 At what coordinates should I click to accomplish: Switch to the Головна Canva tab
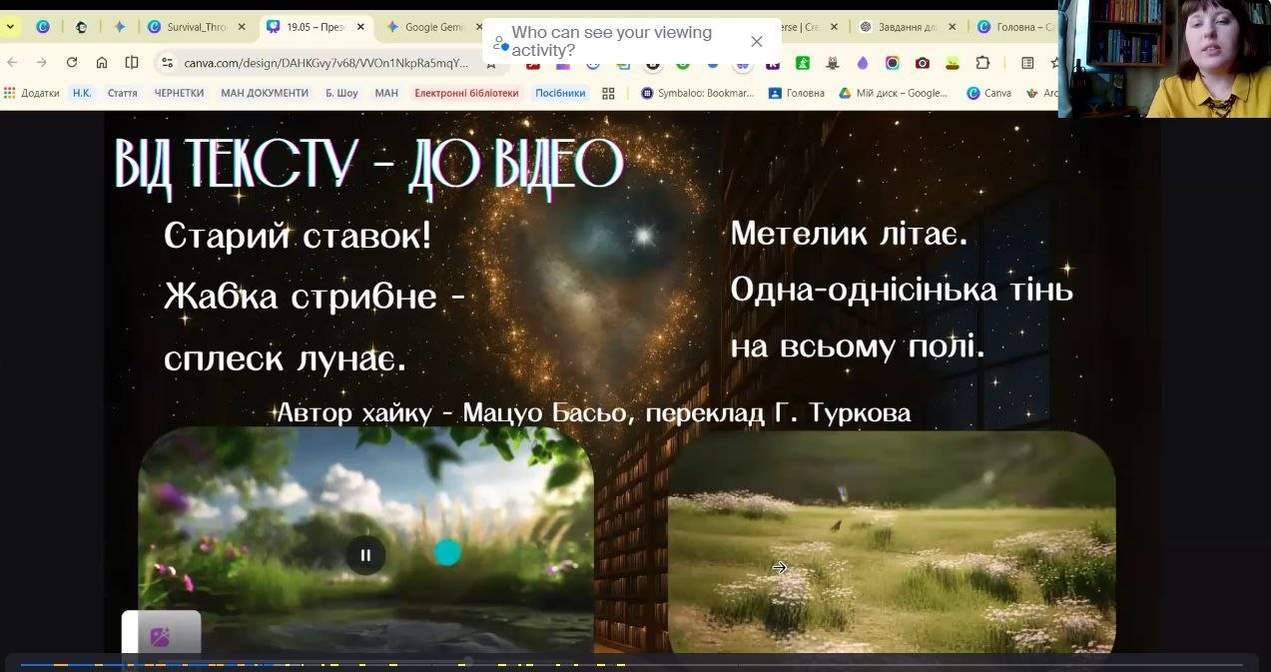pos(1015,27)
